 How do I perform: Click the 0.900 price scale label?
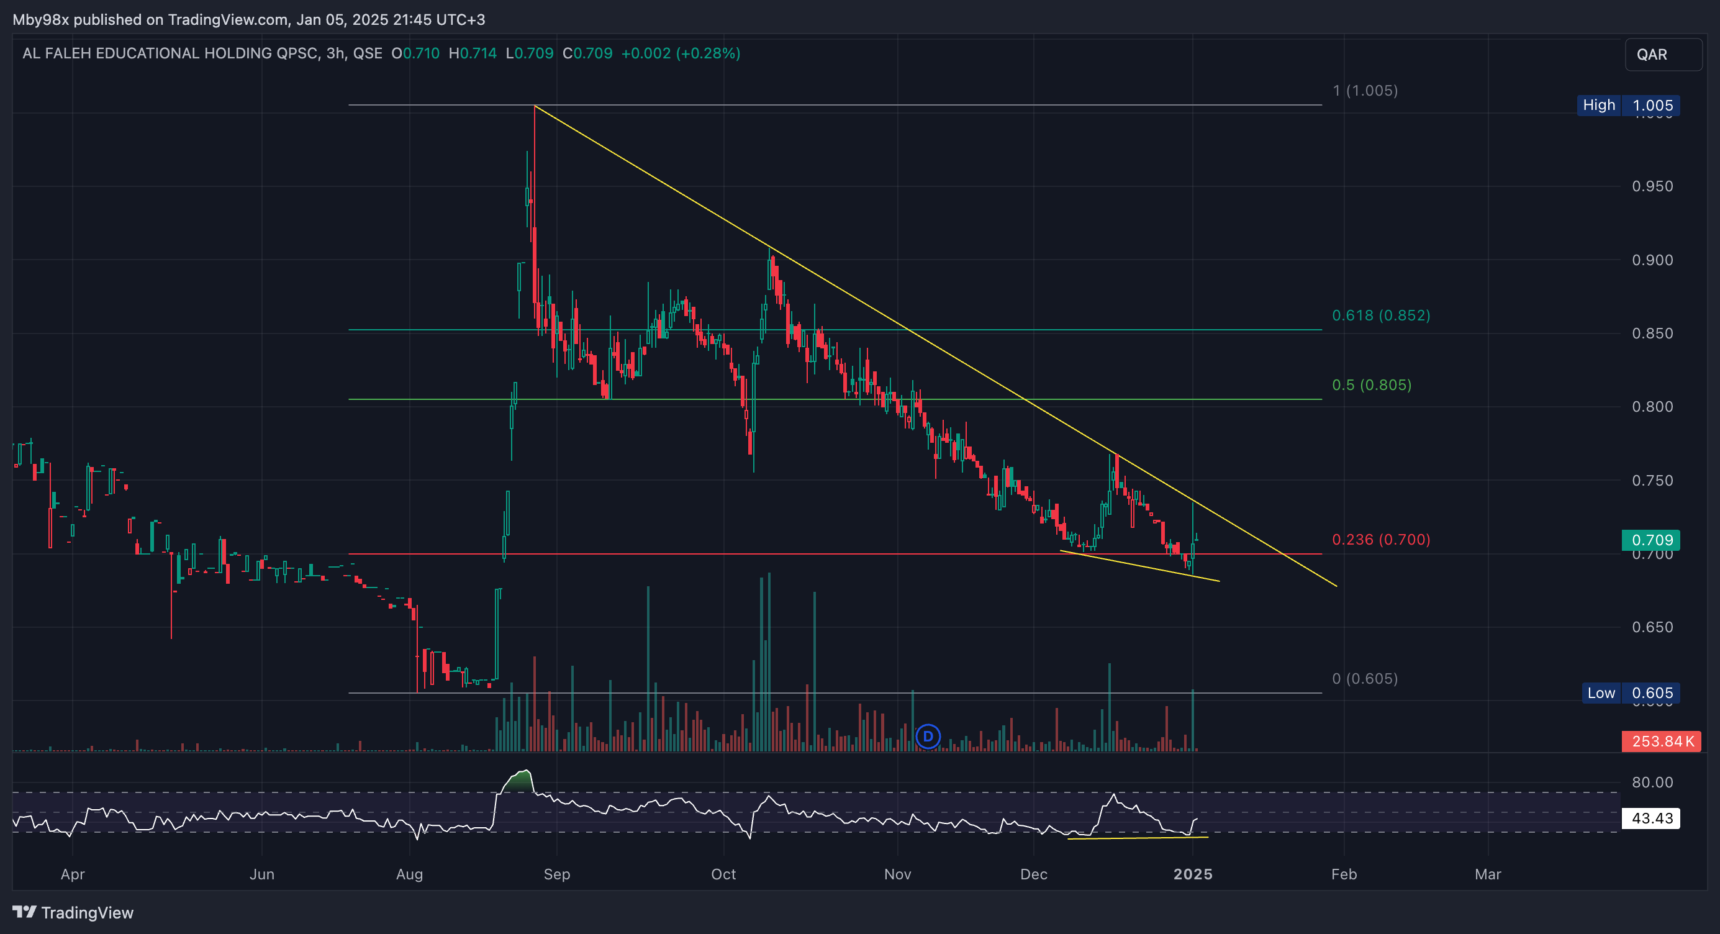point(1652,260)
